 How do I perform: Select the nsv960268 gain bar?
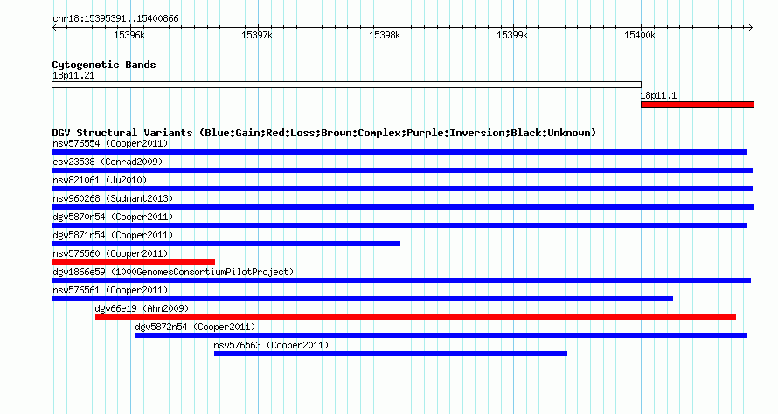402,207
